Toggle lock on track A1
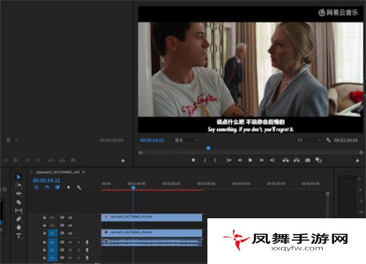Viewport: 366px width, 264px height. [x=45, y=242]
